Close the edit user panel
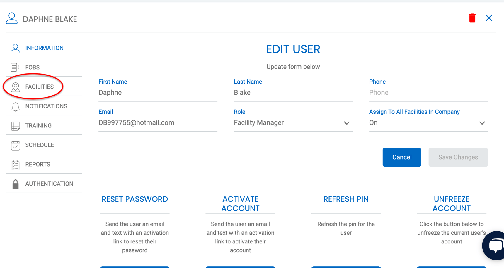The image size is (504, 268). pos(489,18)
